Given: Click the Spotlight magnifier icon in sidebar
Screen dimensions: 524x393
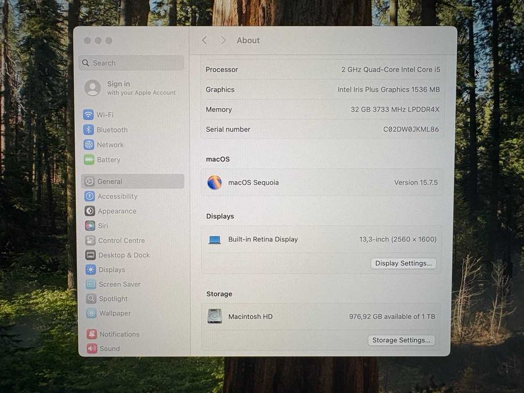Looking at the screenshot, I should [91, 299].
